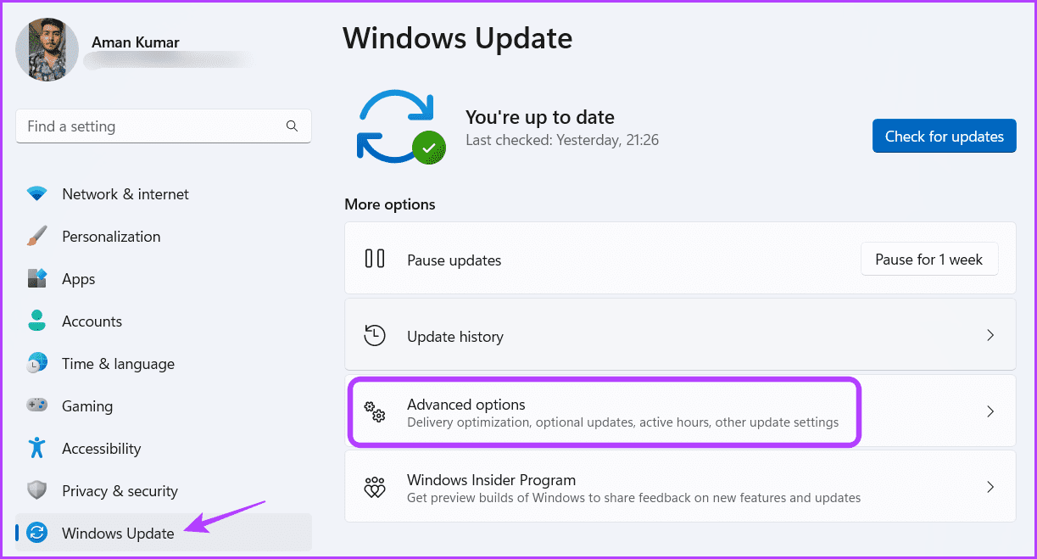Click the Update history label
1037x559 pixels.
pos(455,337)
